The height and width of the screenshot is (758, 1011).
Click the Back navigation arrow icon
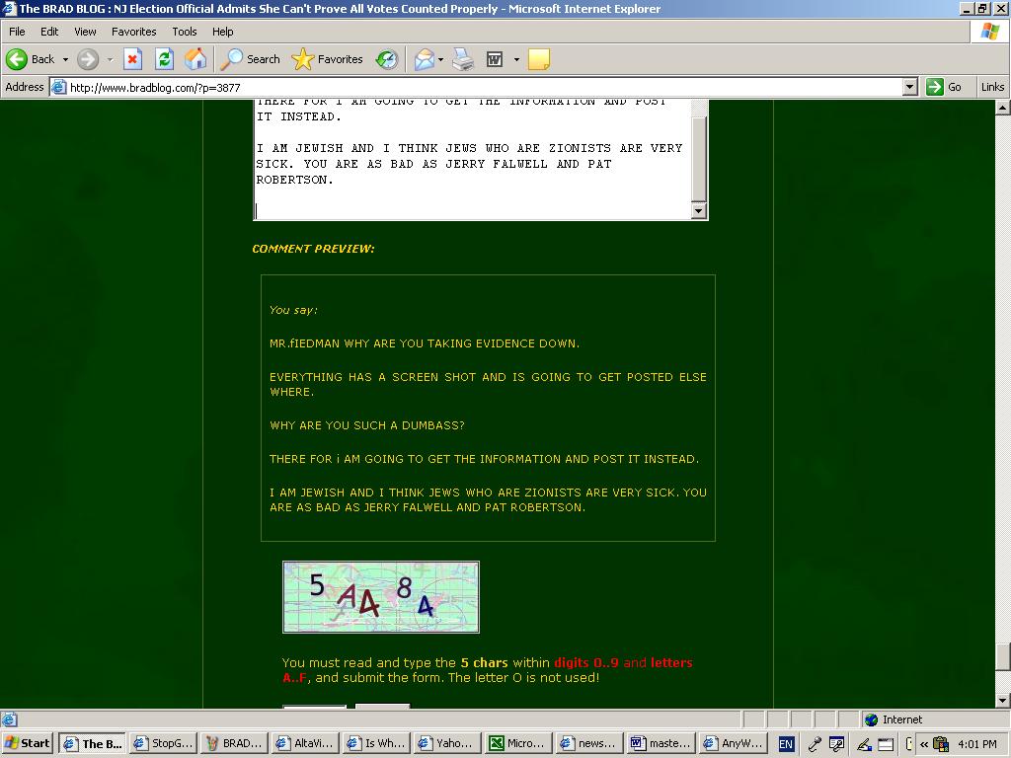[18, 59]
